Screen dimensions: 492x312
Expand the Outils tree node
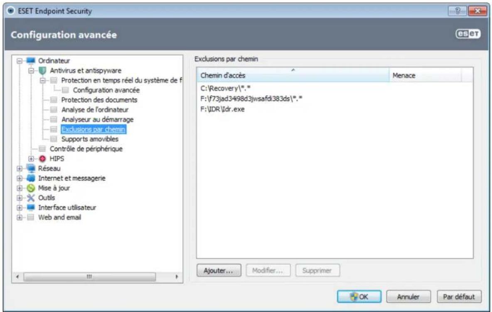coord(20,198)
